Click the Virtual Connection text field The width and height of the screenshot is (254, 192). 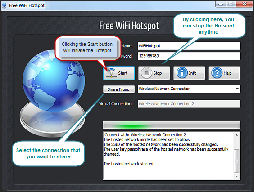189,104
